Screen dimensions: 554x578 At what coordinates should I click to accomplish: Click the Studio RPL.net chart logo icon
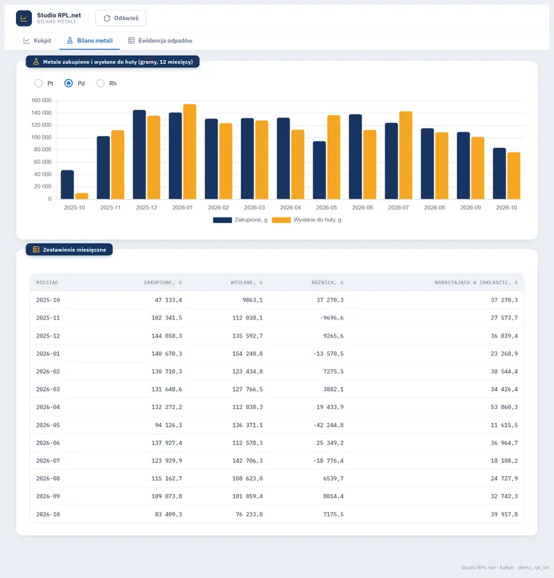click(x=24, y=19)
